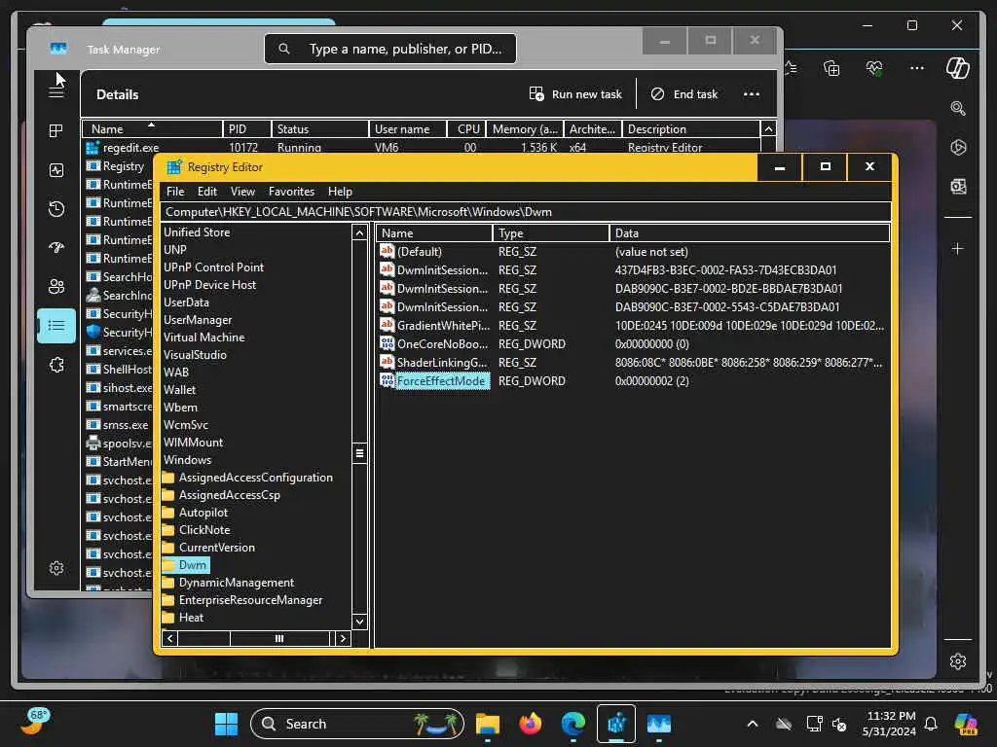Open Edit menu in Registry Editor
This screenshot has height=747, width=997.
[x=206, y=192]
